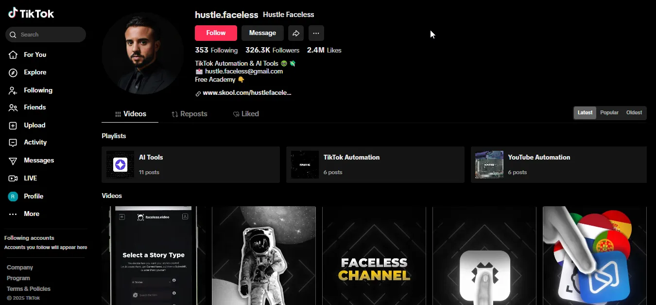Viewport: 656px width, 305px height.
Task: Sort videos by Oldest
Action: 634,113
